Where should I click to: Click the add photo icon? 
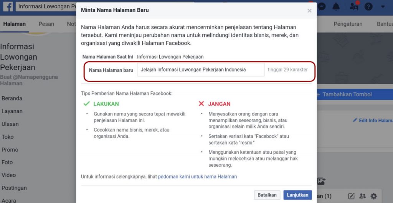321,181
